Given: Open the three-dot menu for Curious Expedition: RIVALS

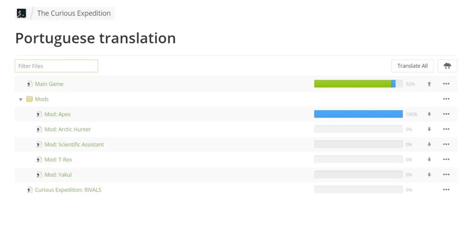Looking at the screenshot, I should (x=446, y=190).
